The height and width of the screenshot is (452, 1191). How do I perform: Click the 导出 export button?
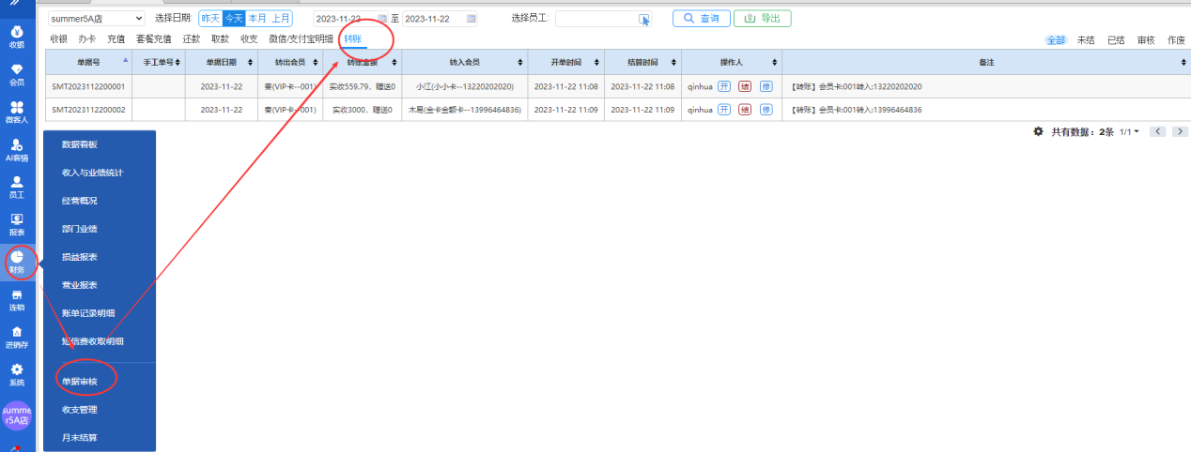(762, 19)
